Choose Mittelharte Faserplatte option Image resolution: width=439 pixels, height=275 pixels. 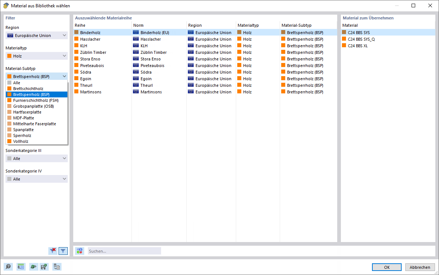(x=37, y=124)
